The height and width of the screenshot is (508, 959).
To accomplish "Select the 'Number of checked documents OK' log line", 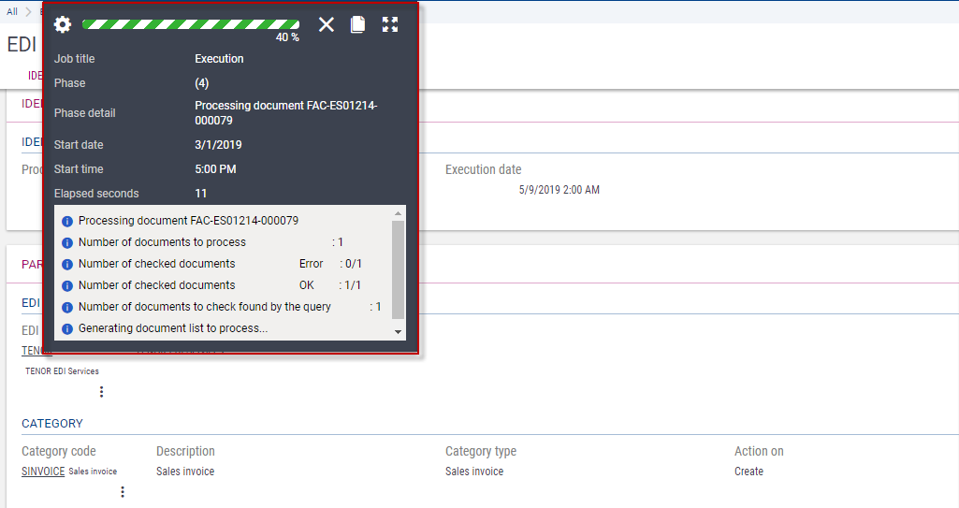I will point(220,285).
